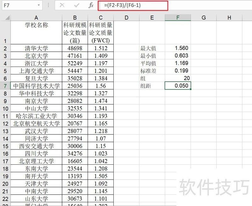The height and width of the screenshot is (206, 252).
Task: Select row 7 header
Action: pos(5,86)
